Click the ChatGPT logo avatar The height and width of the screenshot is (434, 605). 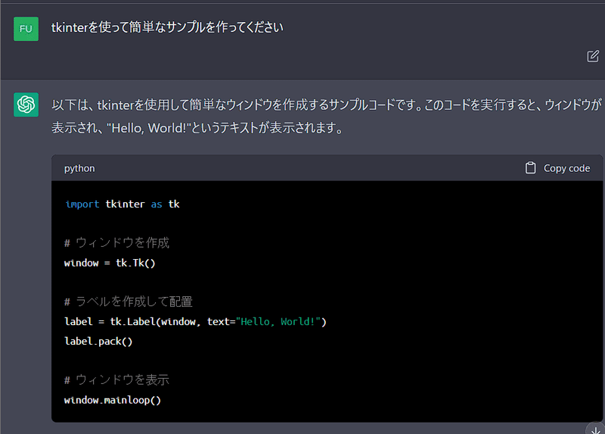point(26,105)
